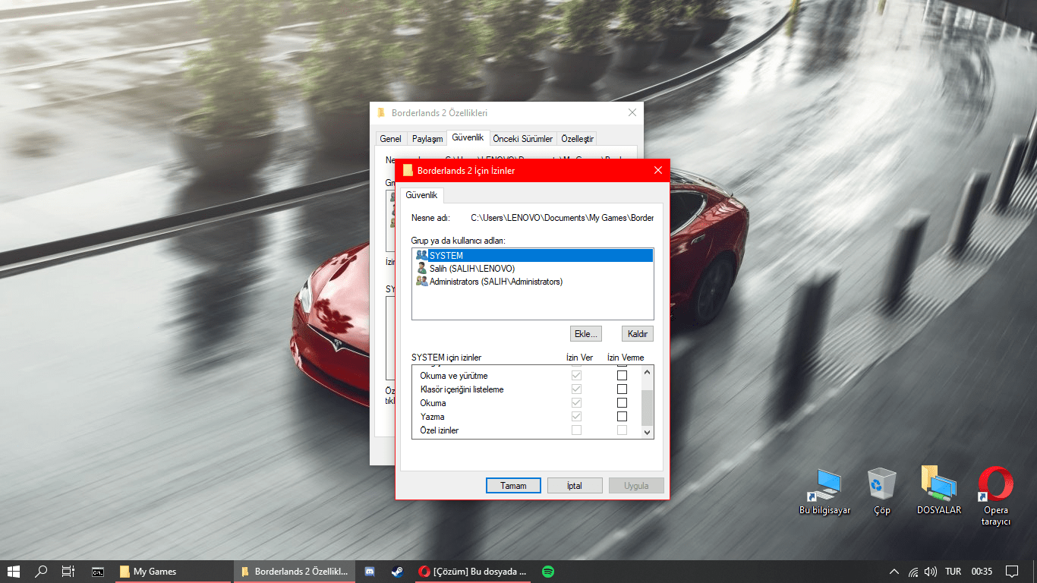Open Task View from the taskbar

pyautogui.click(x=68, y=572)
